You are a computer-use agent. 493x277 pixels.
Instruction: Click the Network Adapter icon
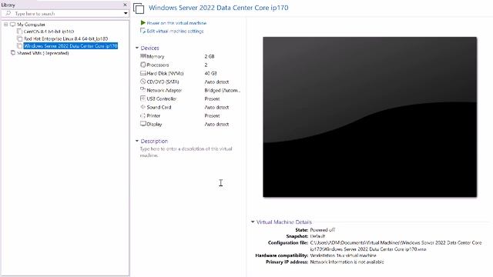(x=143, y=90)
